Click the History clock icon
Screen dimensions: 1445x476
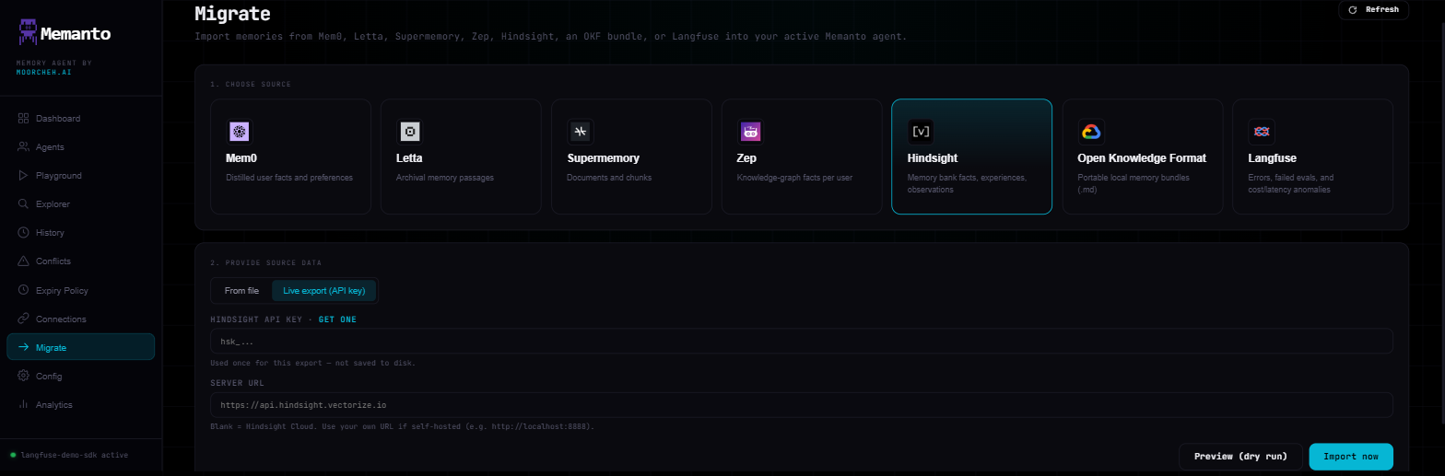coord(23,233)
